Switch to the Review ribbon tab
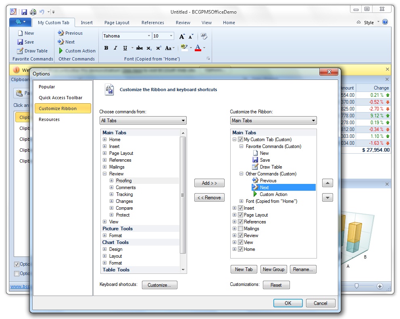Image resolution: width=400 pixels, height=319 pixels. point(183,23)
